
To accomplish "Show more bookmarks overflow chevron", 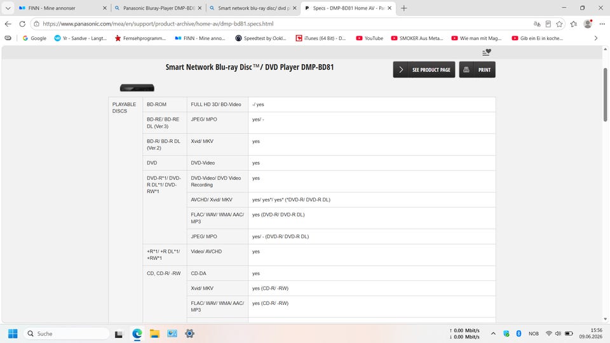I will [x=595, y=38].
